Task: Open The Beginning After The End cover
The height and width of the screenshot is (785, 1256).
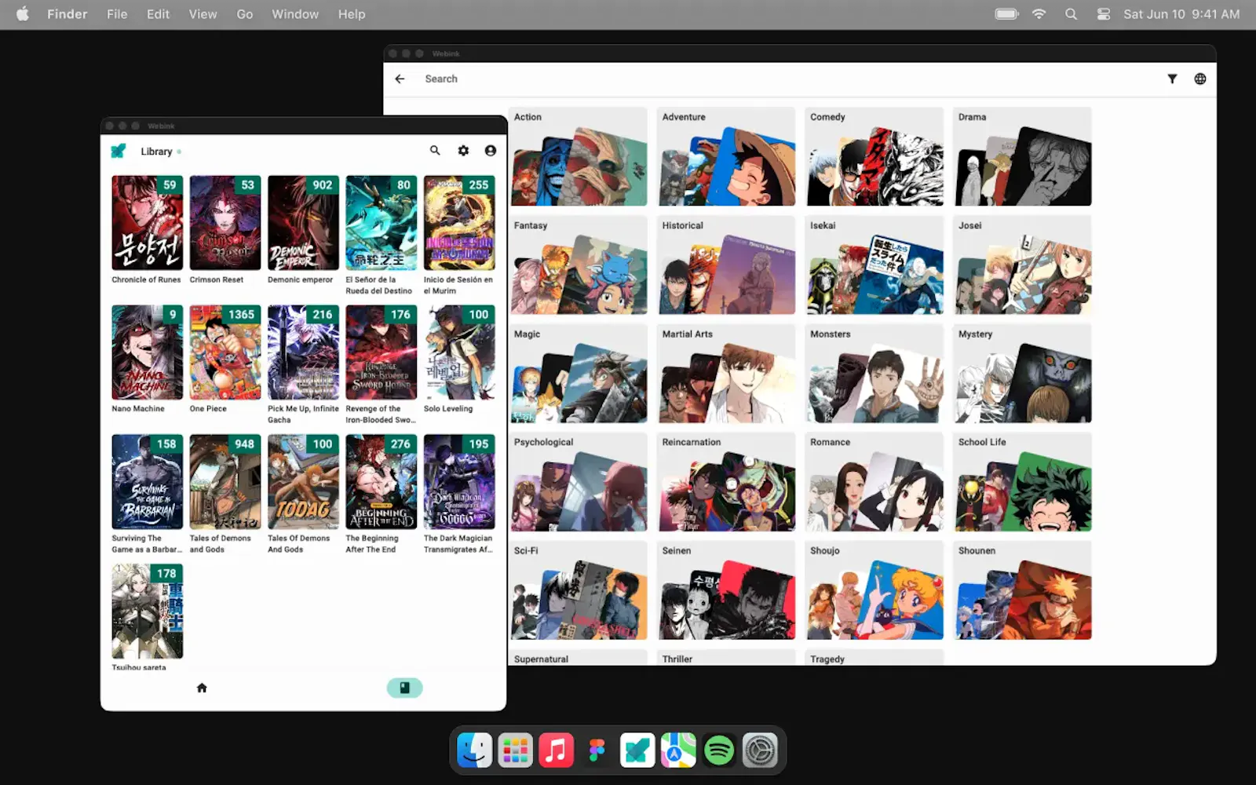Action: (382, 482)
